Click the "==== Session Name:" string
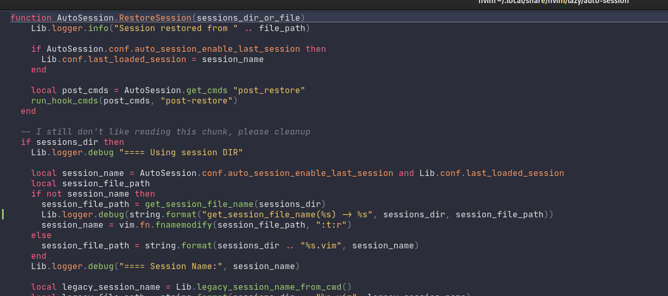Viewport: 668px width, 296px height. (173, 267)
